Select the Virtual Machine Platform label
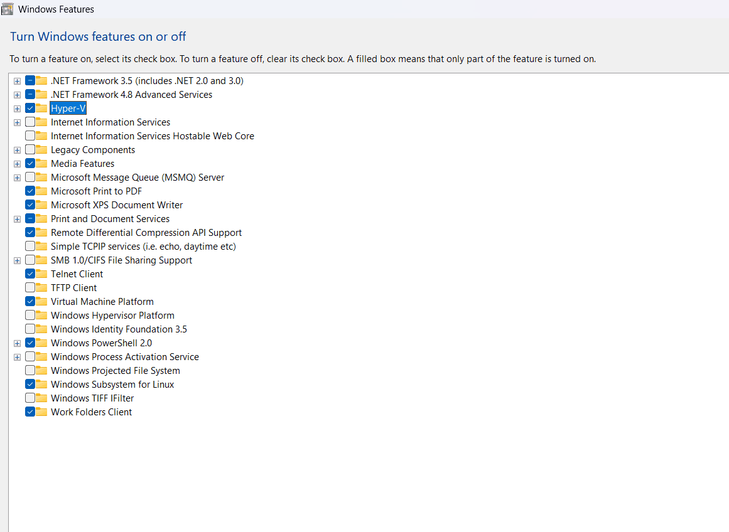Viewport: 729px width, 532px height. tap(102, 302)
